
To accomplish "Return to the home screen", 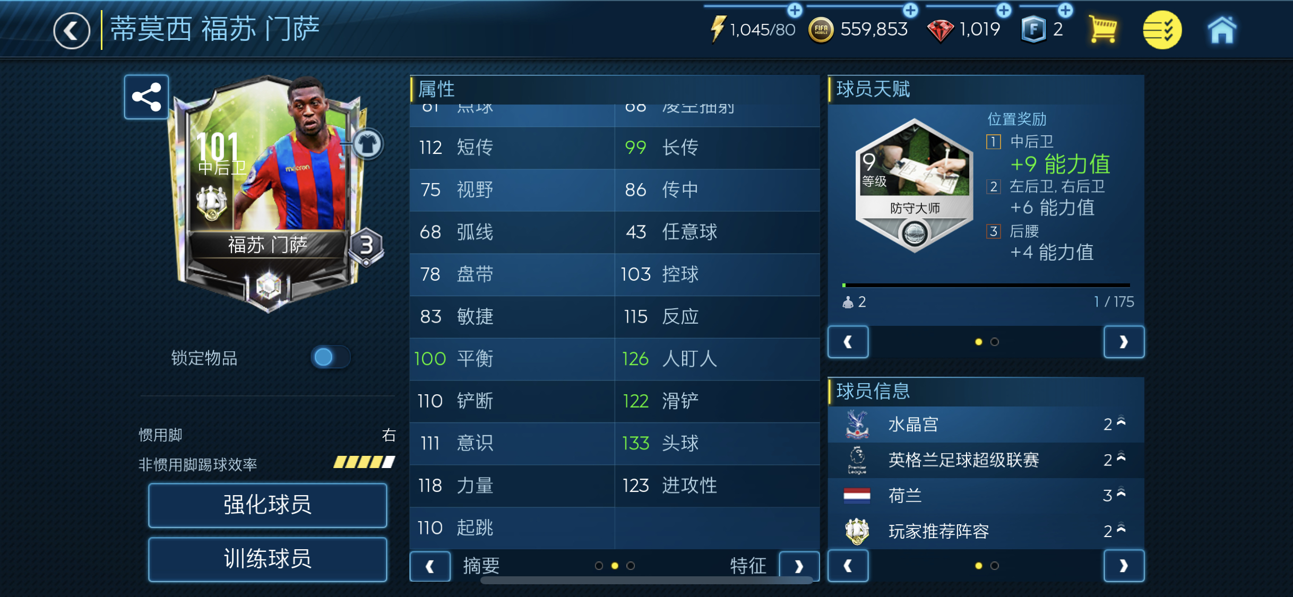I will point(1222,30).
